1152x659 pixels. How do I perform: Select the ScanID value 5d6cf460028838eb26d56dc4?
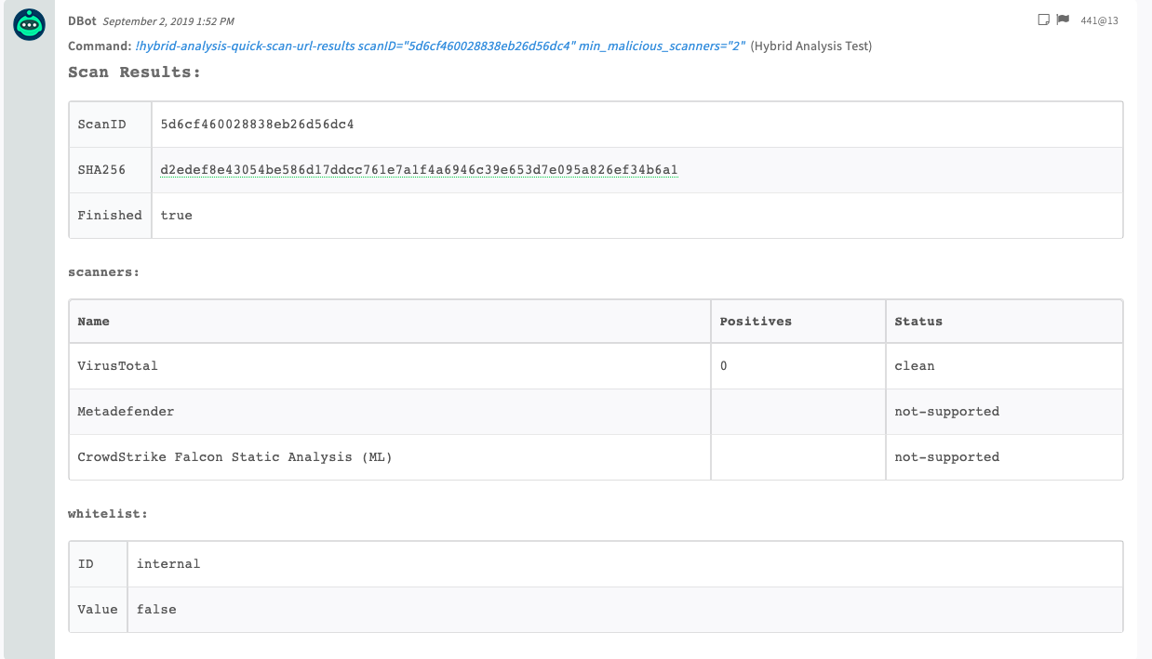[257, 124]
